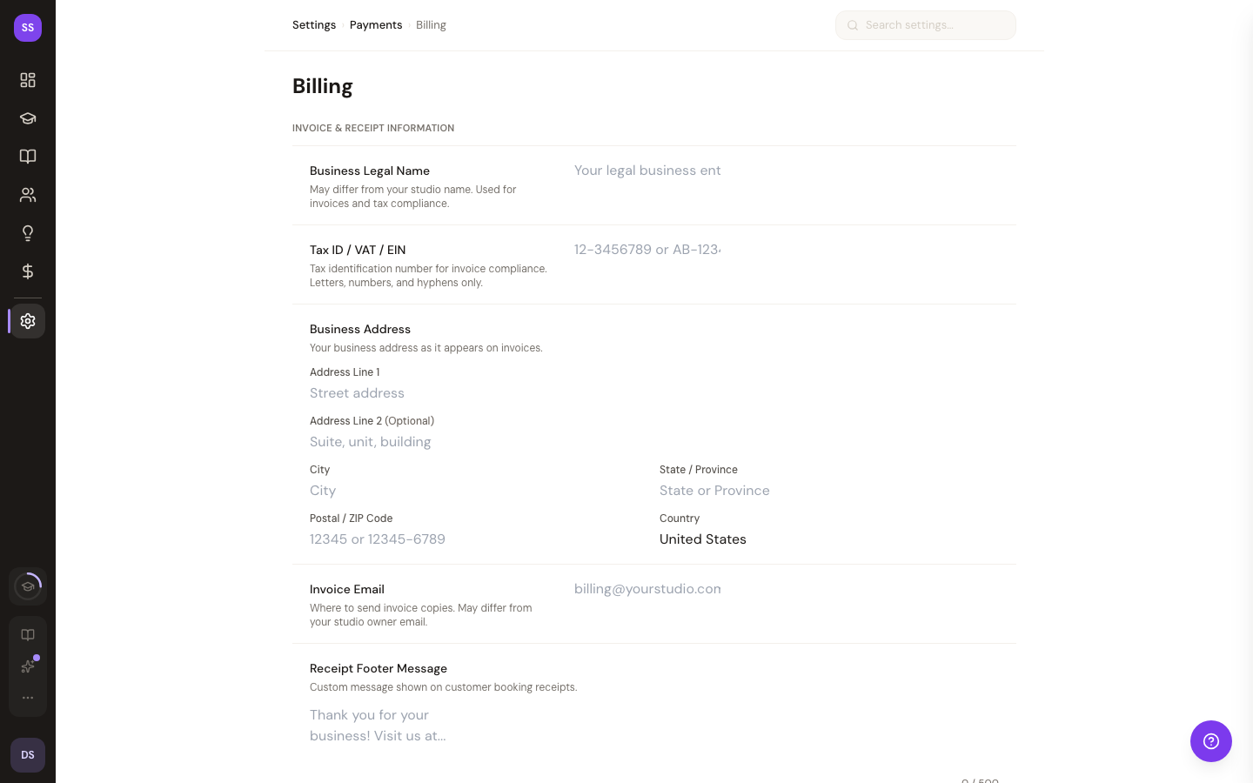
Task: Open the dashboard grid icon in sidebar
Action: [x=28, y=80]
